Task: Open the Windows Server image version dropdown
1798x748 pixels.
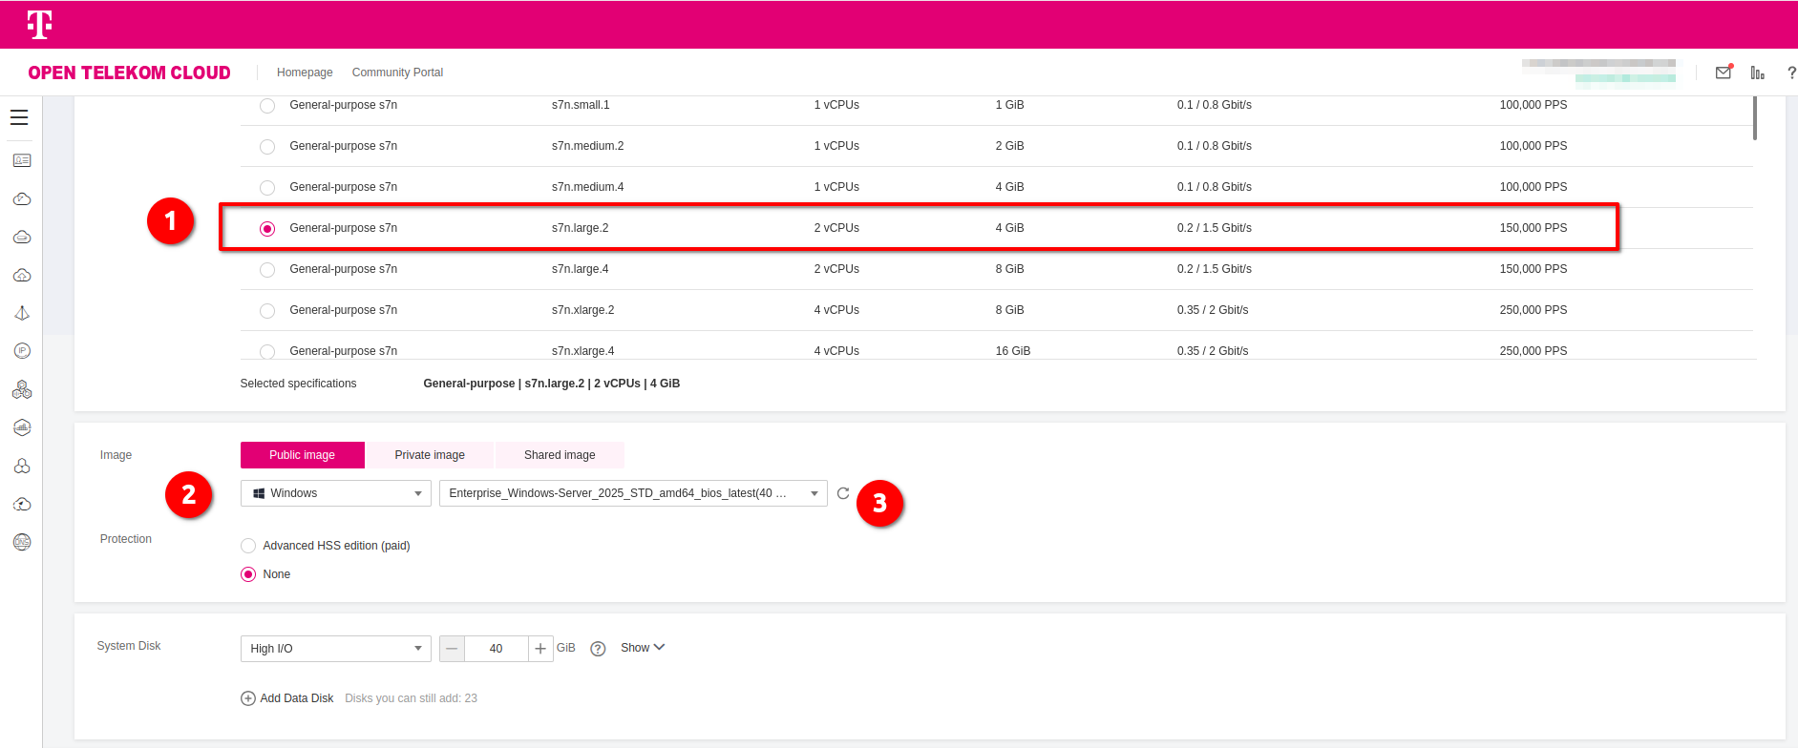Action: click(632, 493)
